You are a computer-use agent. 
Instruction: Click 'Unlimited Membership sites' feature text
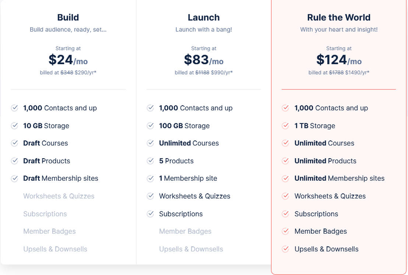339,178
